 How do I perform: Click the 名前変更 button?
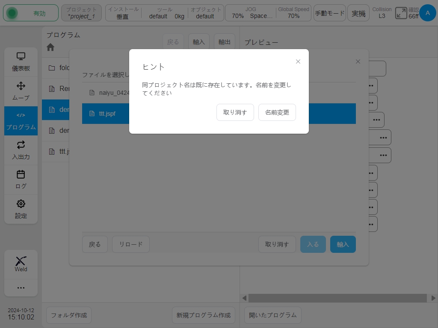[x=277, y=112]
